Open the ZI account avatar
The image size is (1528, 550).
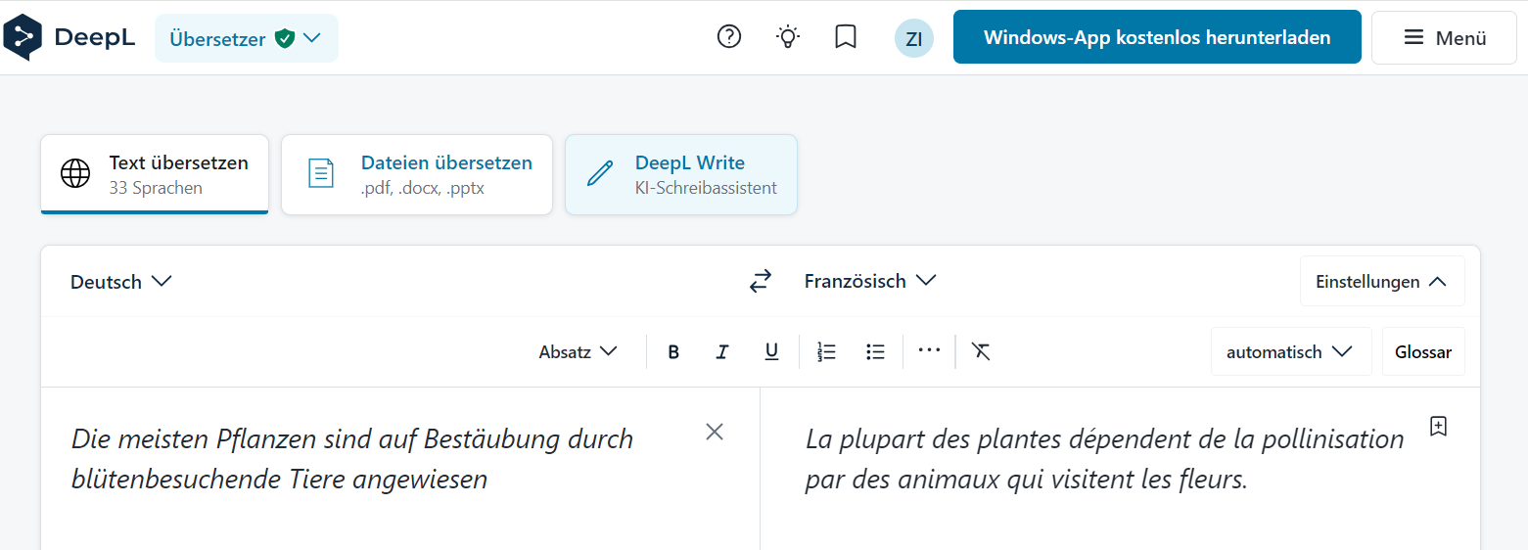(914, 38)
